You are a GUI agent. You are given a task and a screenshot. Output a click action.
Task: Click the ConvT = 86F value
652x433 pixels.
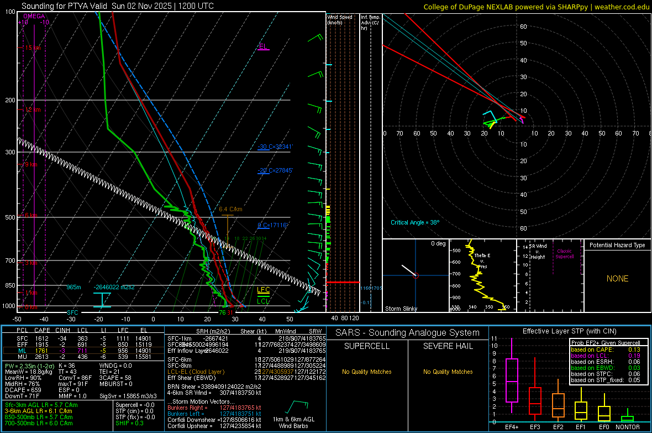coord(75,378)
